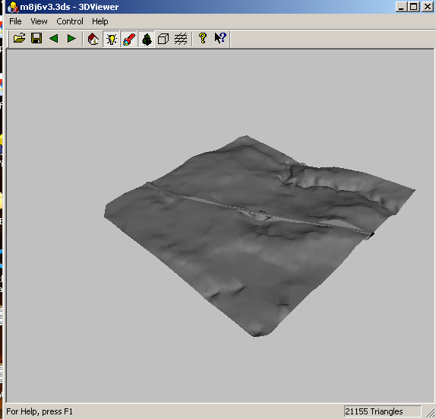Go to previous model with left arrow
436x419 pixels.
pyautogui.click(x=54, y=39)
